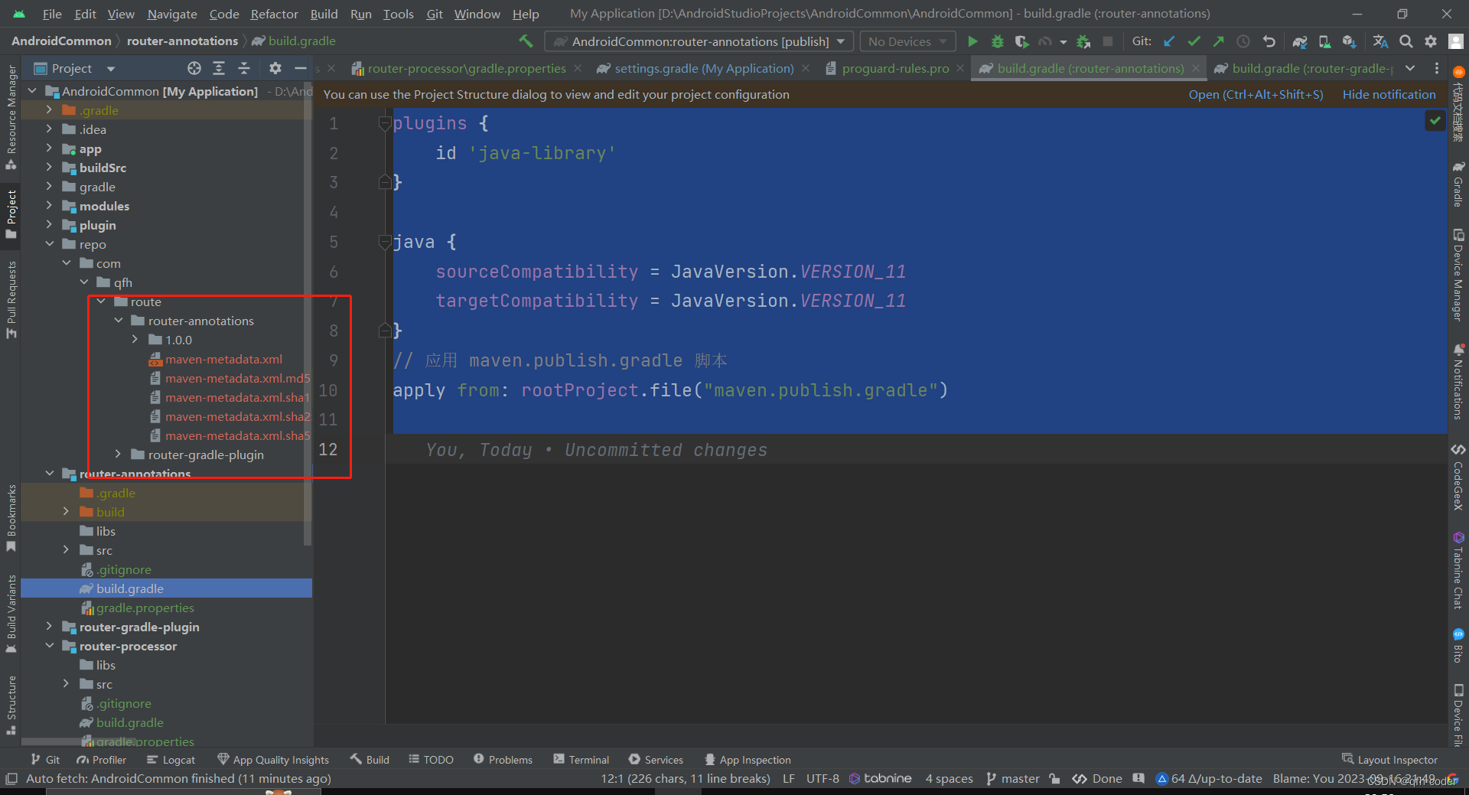Open run configuration dropdown

point(699,41)
